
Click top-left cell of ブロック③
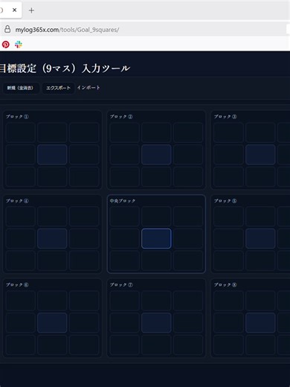tap(228, 132)
